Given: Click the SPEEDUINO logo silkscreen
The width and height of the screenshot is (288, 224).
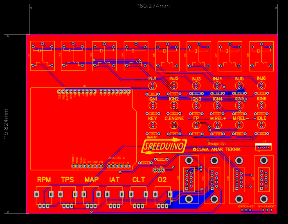Looking at the screenshot, I should tap(165, 146).
